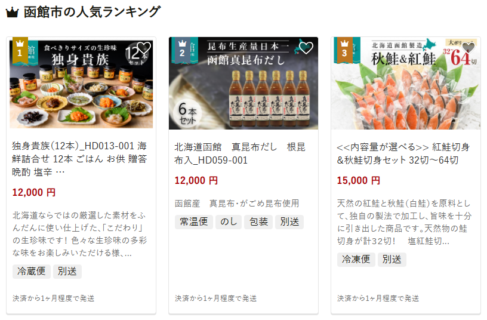Screen dimensions: 487x320
Task: Open the 秋鮭&紅鮭 product image
Action: pyautogui.click(x=406, y=83)
